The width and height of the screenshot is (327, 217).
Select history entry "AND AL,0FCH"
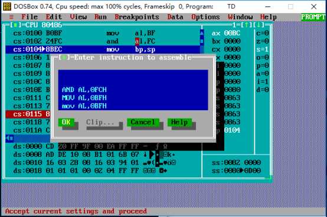84,90
